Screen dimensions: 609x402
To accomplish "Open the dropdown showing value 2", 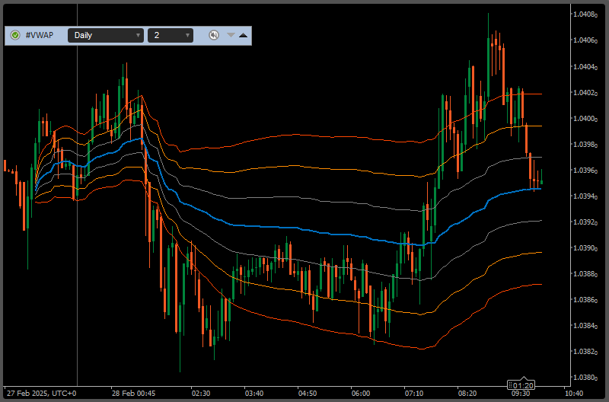I will pos(171,35).
